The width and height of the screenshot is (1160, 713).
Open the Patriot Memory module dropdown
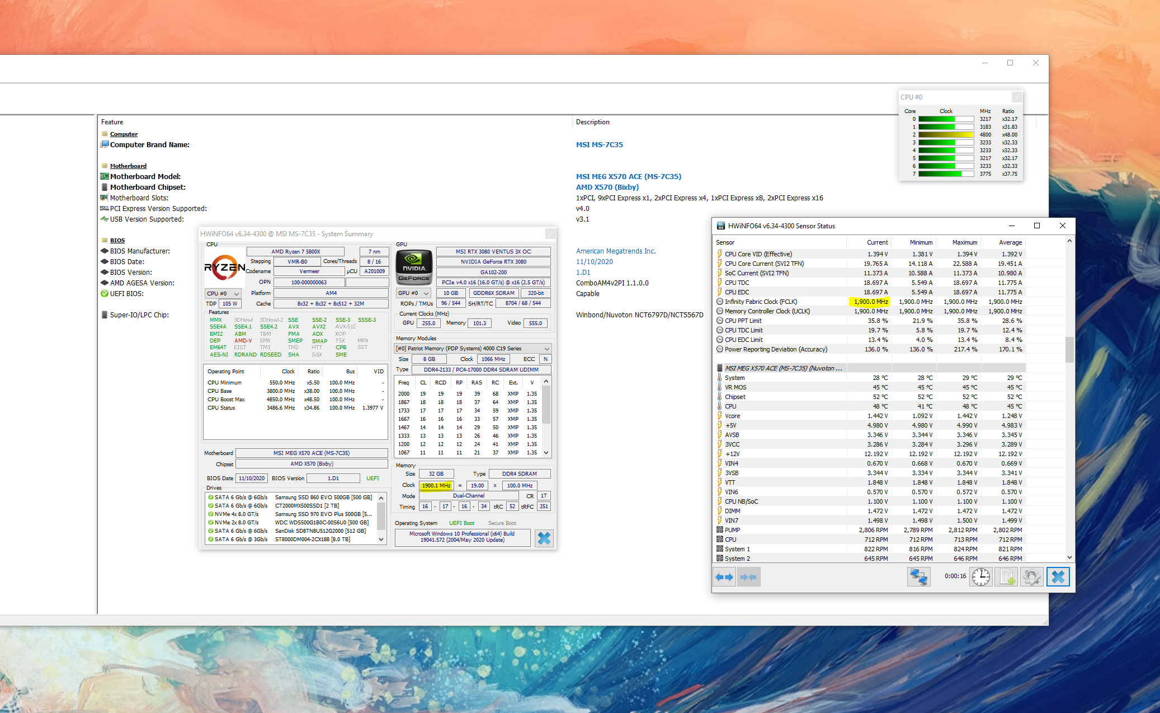tap(473, 348)
